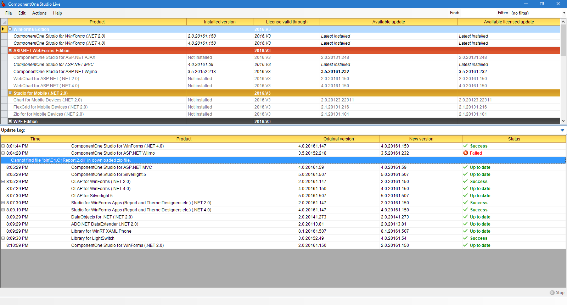Viewport: 567px width, 305px height.
Task: Sort by Product column in top grid
Action: 97,22
